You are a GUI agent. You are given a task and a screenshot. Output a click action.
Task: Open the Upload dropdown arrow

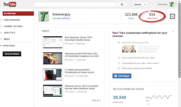145,4
